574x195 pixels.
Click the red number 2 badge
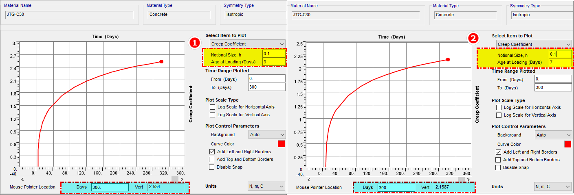tap(473, 39)
